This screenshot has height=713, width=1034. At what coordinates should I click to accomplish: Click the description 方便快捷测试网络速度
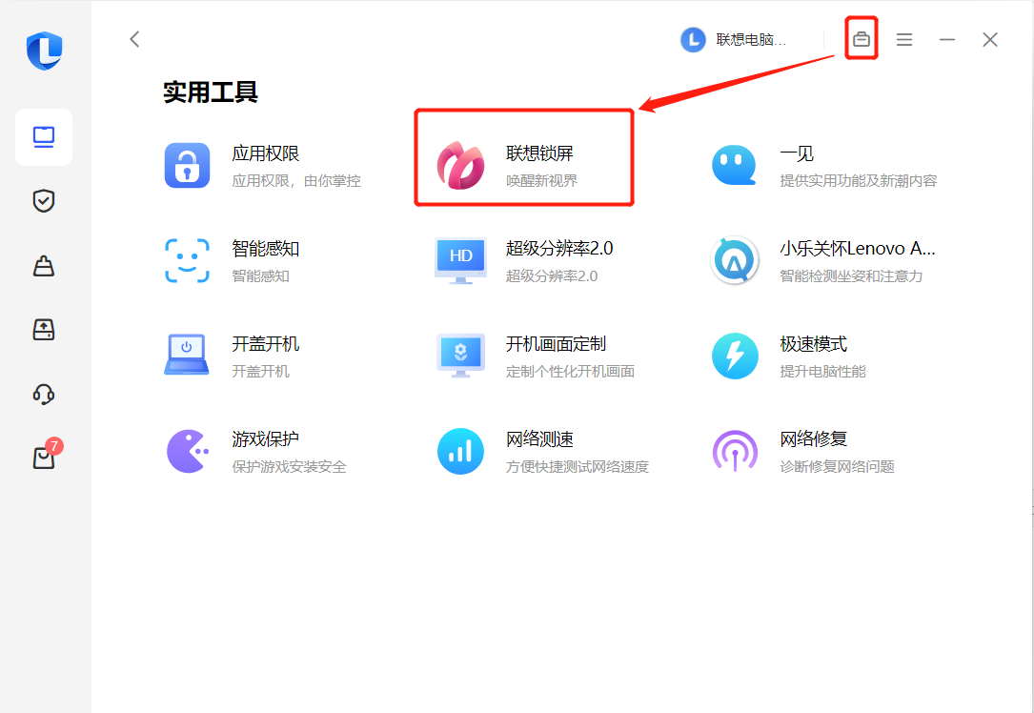click(x=578, y=467)
